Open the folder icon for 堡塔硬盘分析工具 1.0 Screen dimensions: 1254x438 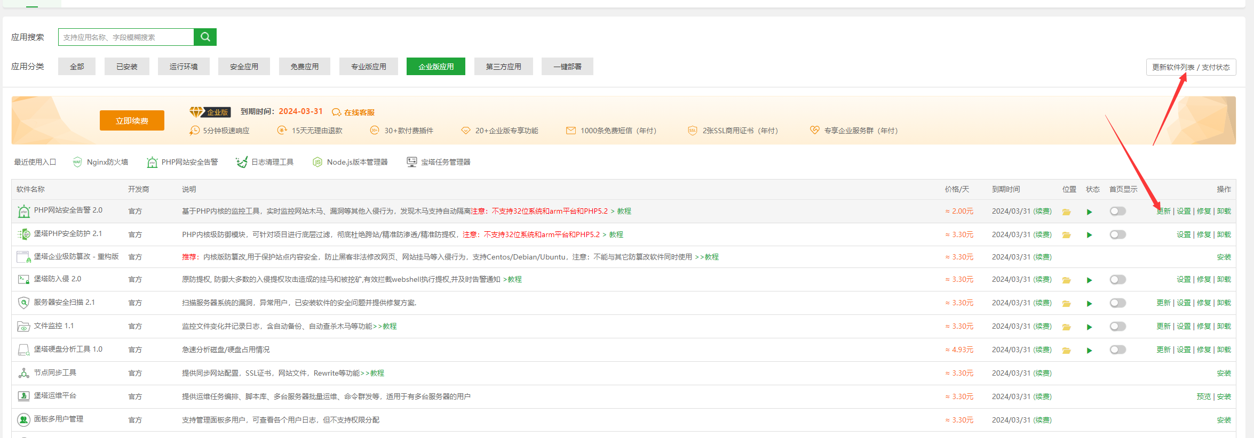1066,350
